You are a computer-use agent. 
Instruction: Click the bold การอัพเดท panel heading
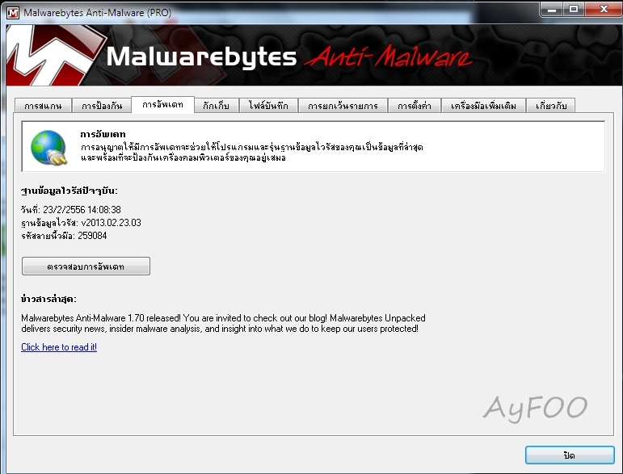tap(103, 134)
